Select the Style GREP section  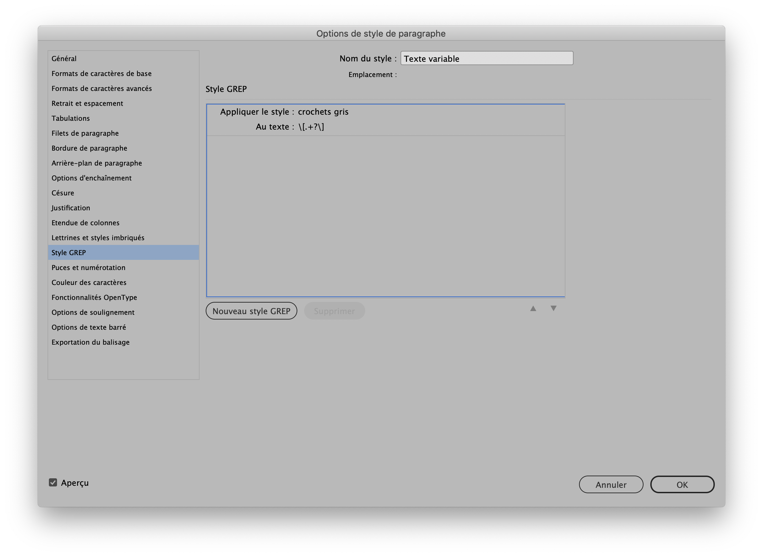[x=124, y=252]
